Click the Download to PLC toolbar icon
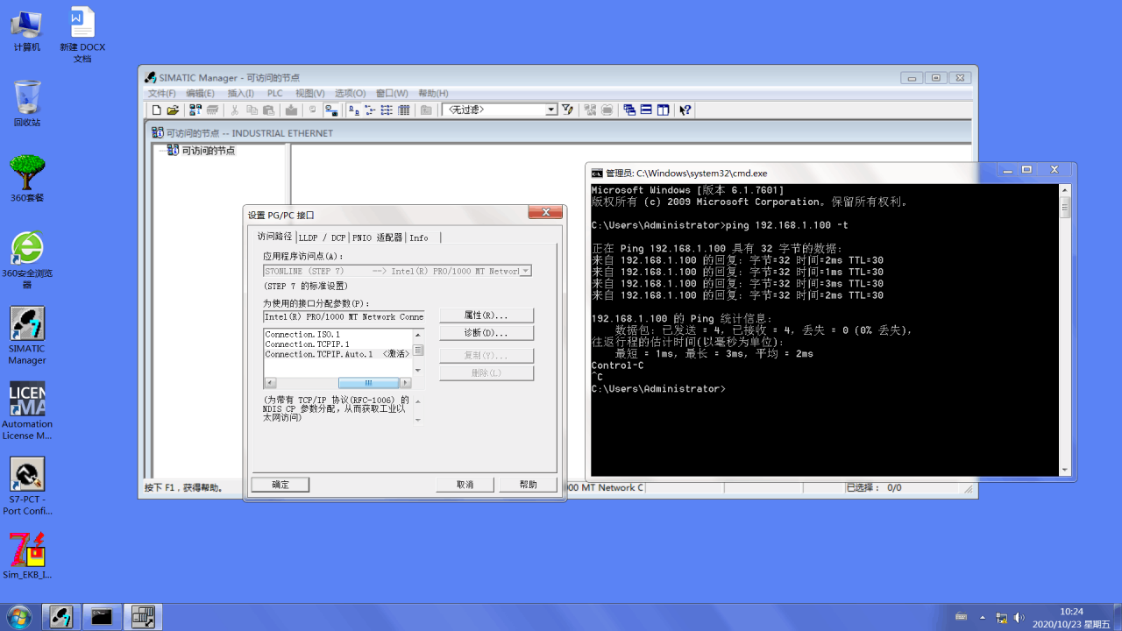Screen dimensions: 1122x631 (291, 110)
